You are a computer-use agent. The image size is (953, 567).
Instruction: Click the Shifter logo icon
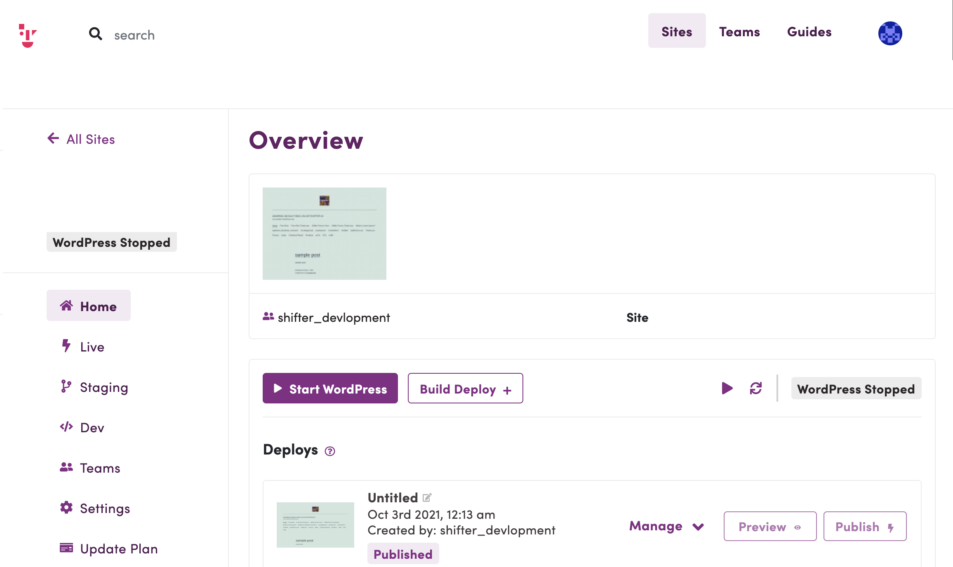point(28,35)
